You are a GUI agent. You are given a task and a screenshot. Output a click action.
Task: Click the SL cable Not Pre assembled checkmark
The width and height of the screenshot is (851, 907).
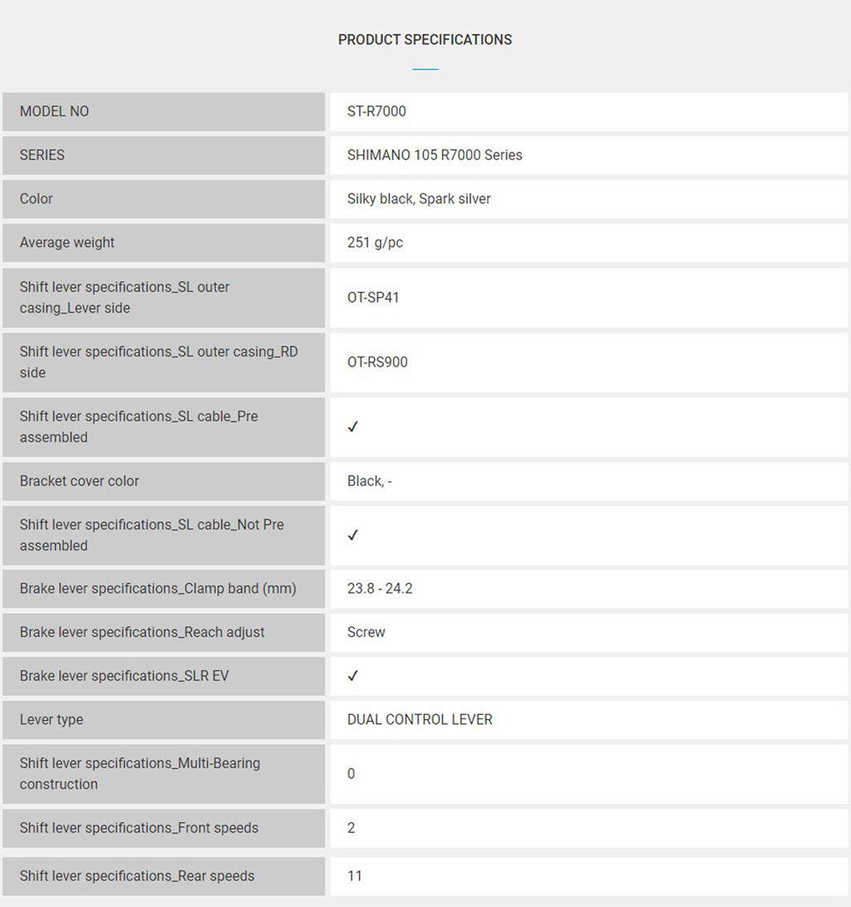(x=352, y=535)
